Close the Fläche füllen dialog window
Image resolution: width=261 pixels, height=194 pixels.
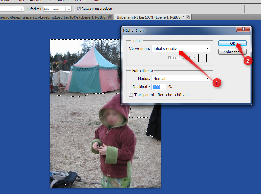[243, 29]
